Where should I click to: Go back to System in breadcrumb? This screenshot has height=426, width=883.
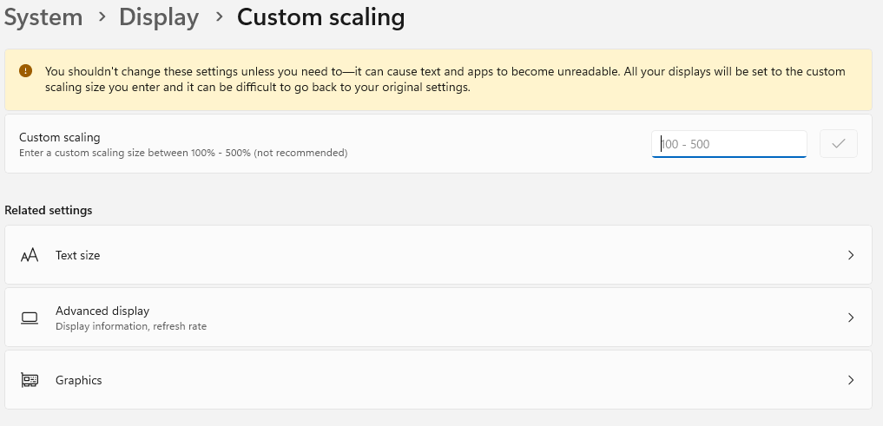point(43,16)
